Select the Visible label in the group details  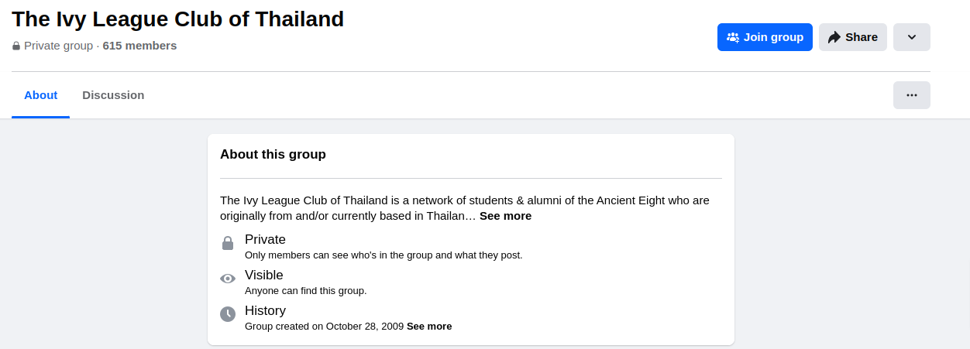click(264, 275)
